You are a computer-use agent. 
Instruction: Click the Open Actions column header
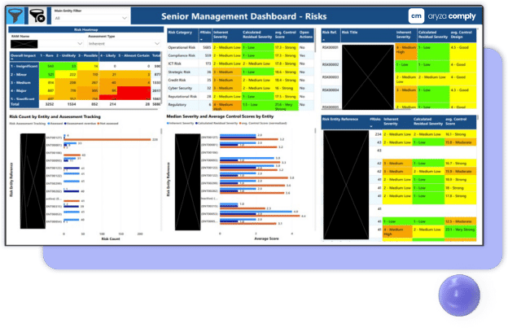306,35
